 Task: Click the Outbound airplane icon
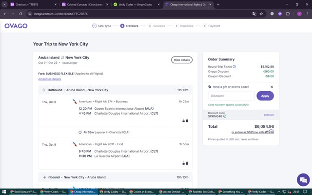(44, 90)
